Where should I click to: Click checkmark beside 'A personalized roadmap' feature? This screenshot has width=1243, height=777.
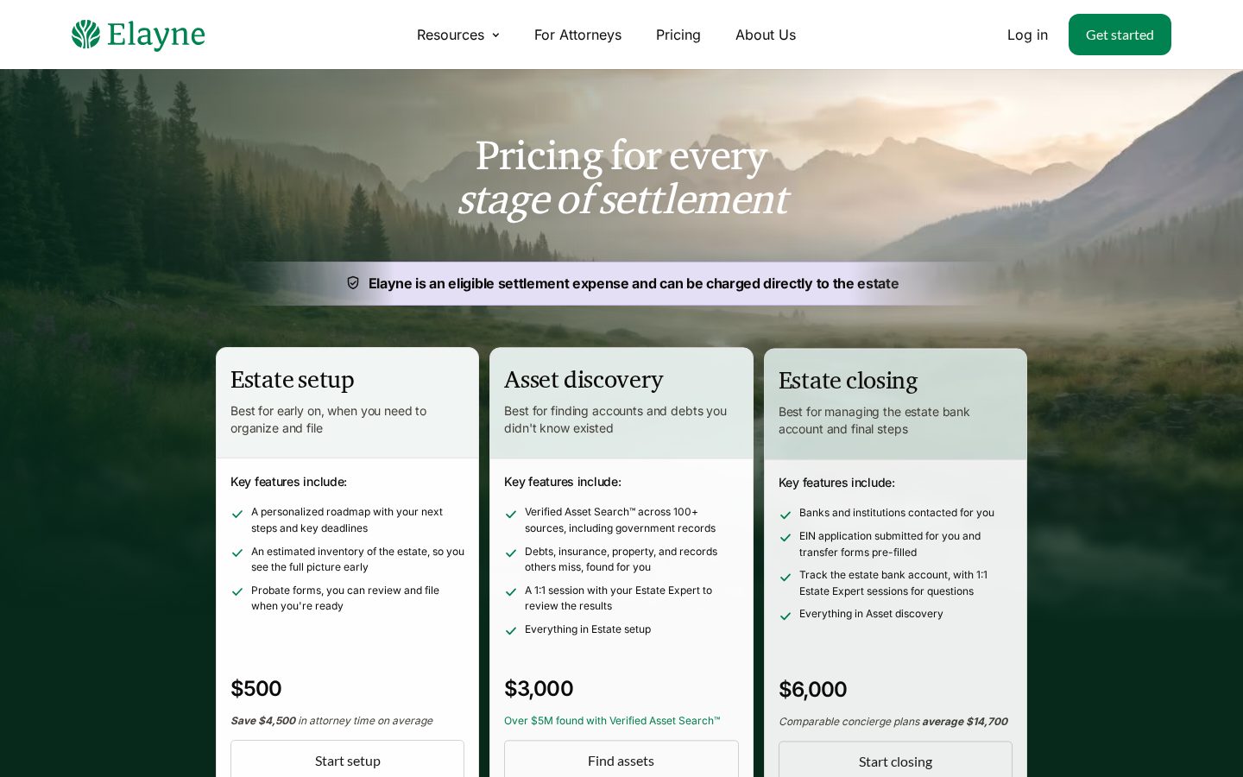point(237,514)
